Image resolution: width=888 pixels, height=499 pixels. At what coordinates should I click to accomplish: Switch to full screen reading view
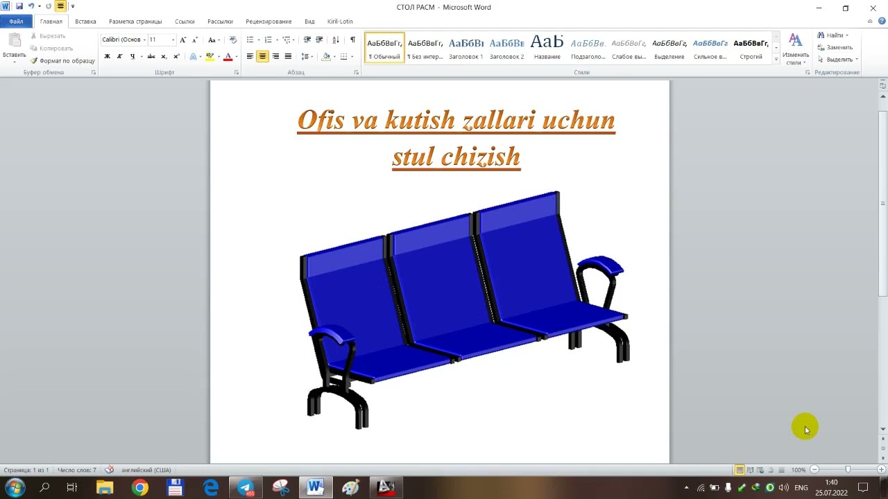pos(750,470)
